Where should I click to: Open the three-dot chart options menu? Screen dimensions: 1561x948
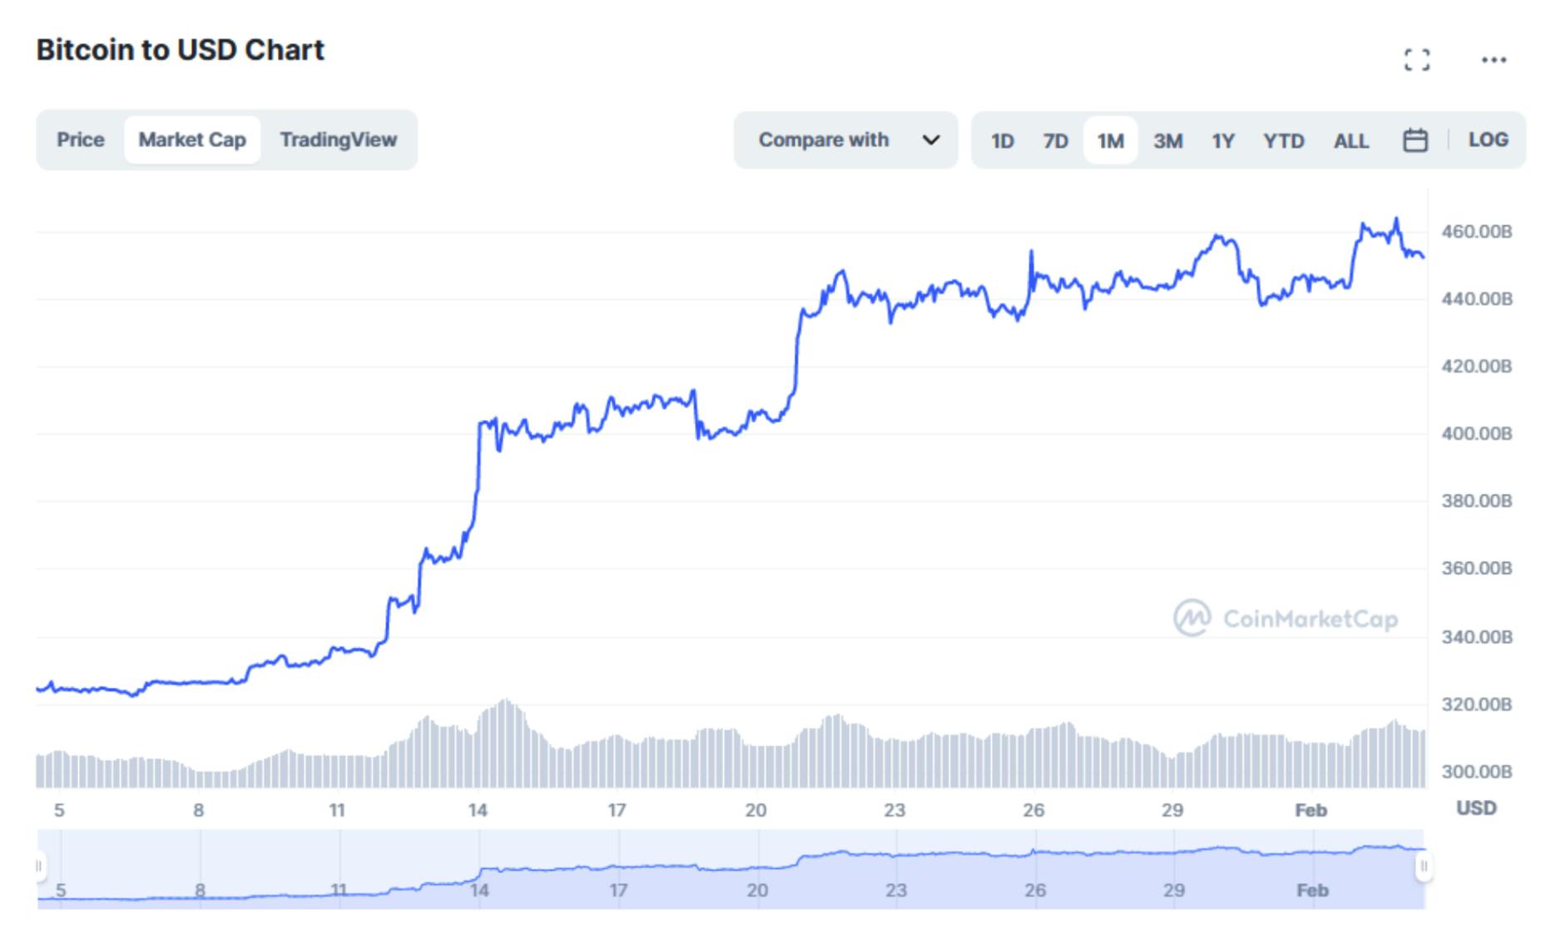pyautogui.click(x=1495, y=58)
